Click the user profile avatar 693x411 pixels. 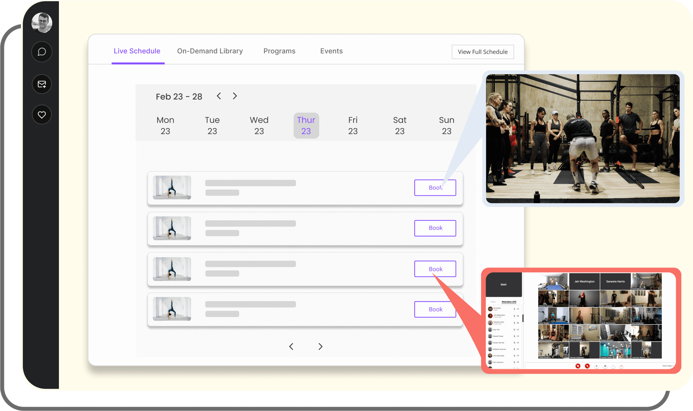click(x=42, y=23)
